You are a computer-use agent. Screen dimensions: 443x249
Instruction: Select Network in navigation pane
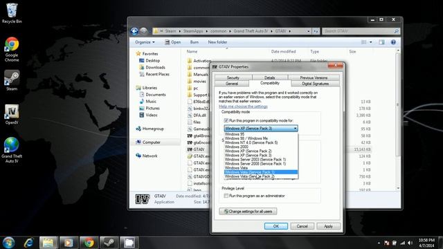click(150, 156)
